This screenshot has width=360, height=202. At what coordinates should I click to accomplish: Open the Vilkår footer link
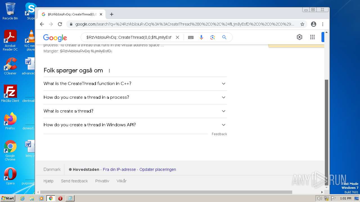tap(121, 181)
